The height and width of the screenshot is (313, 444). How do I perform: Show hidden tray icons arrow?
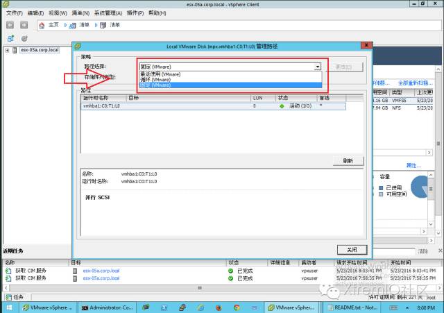click(407, 308)
